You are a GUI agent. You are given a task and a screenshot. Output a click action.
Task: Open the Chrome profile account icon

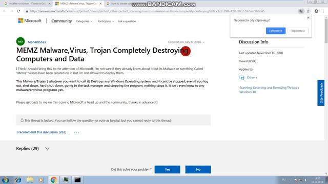pos(316,11)
